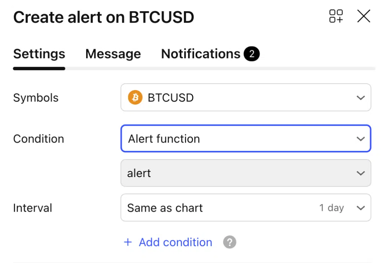Close the Create alert dialog
This screenshot has width=385, height=263.
(364, 17)
